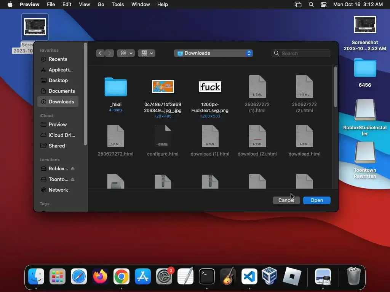Screen dimensions: 390x292
Task: Click the Spotlight search icon in menu bar
Action: 311,5
